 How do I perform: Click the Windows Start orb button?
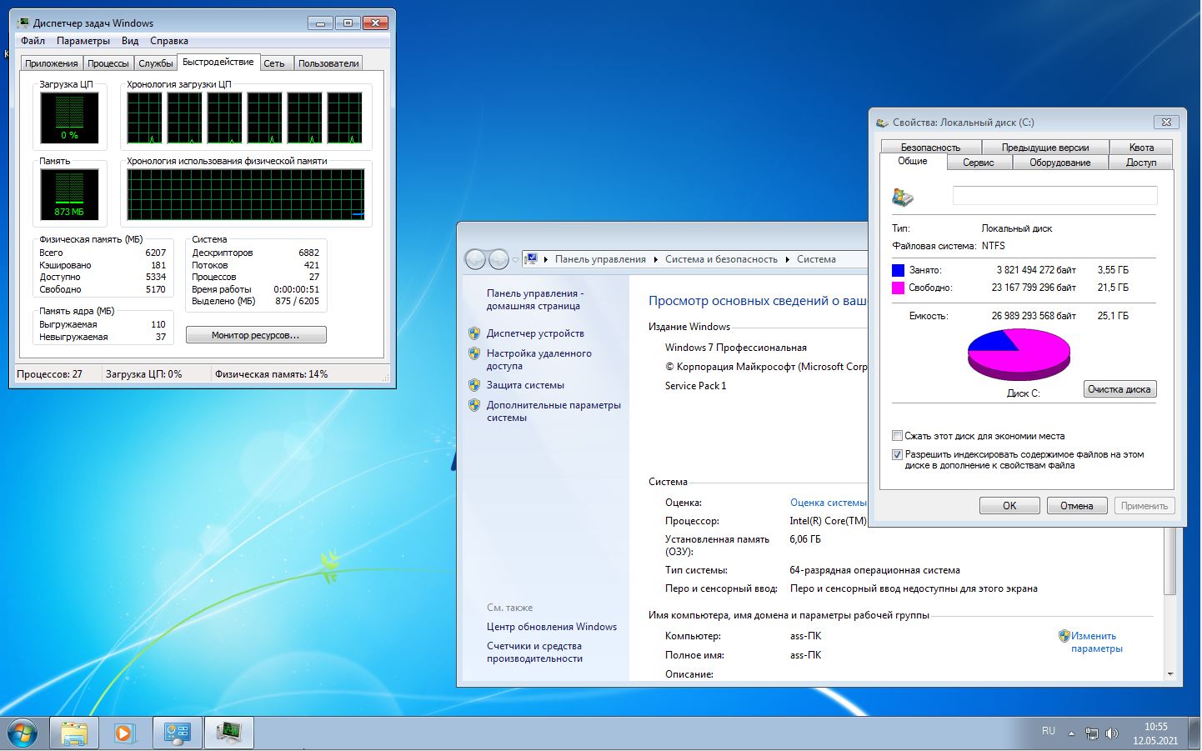pyautogui.click(x=23, y=733)
